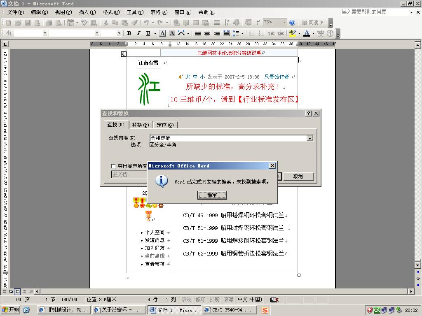
Task: Save the document with the floppy icon
Action: (28, 23)
